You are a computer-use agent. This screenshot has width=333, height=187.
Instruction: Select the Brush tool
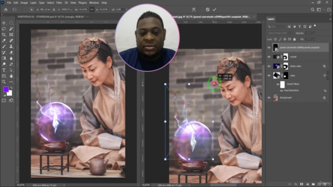[x=4, y=46]
